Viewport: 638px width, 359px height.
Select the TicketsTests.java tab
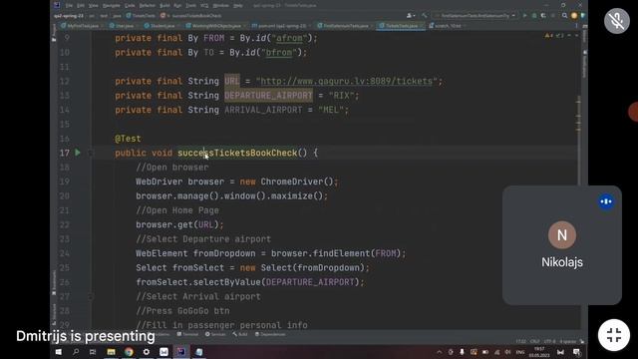tap(400, 26)
